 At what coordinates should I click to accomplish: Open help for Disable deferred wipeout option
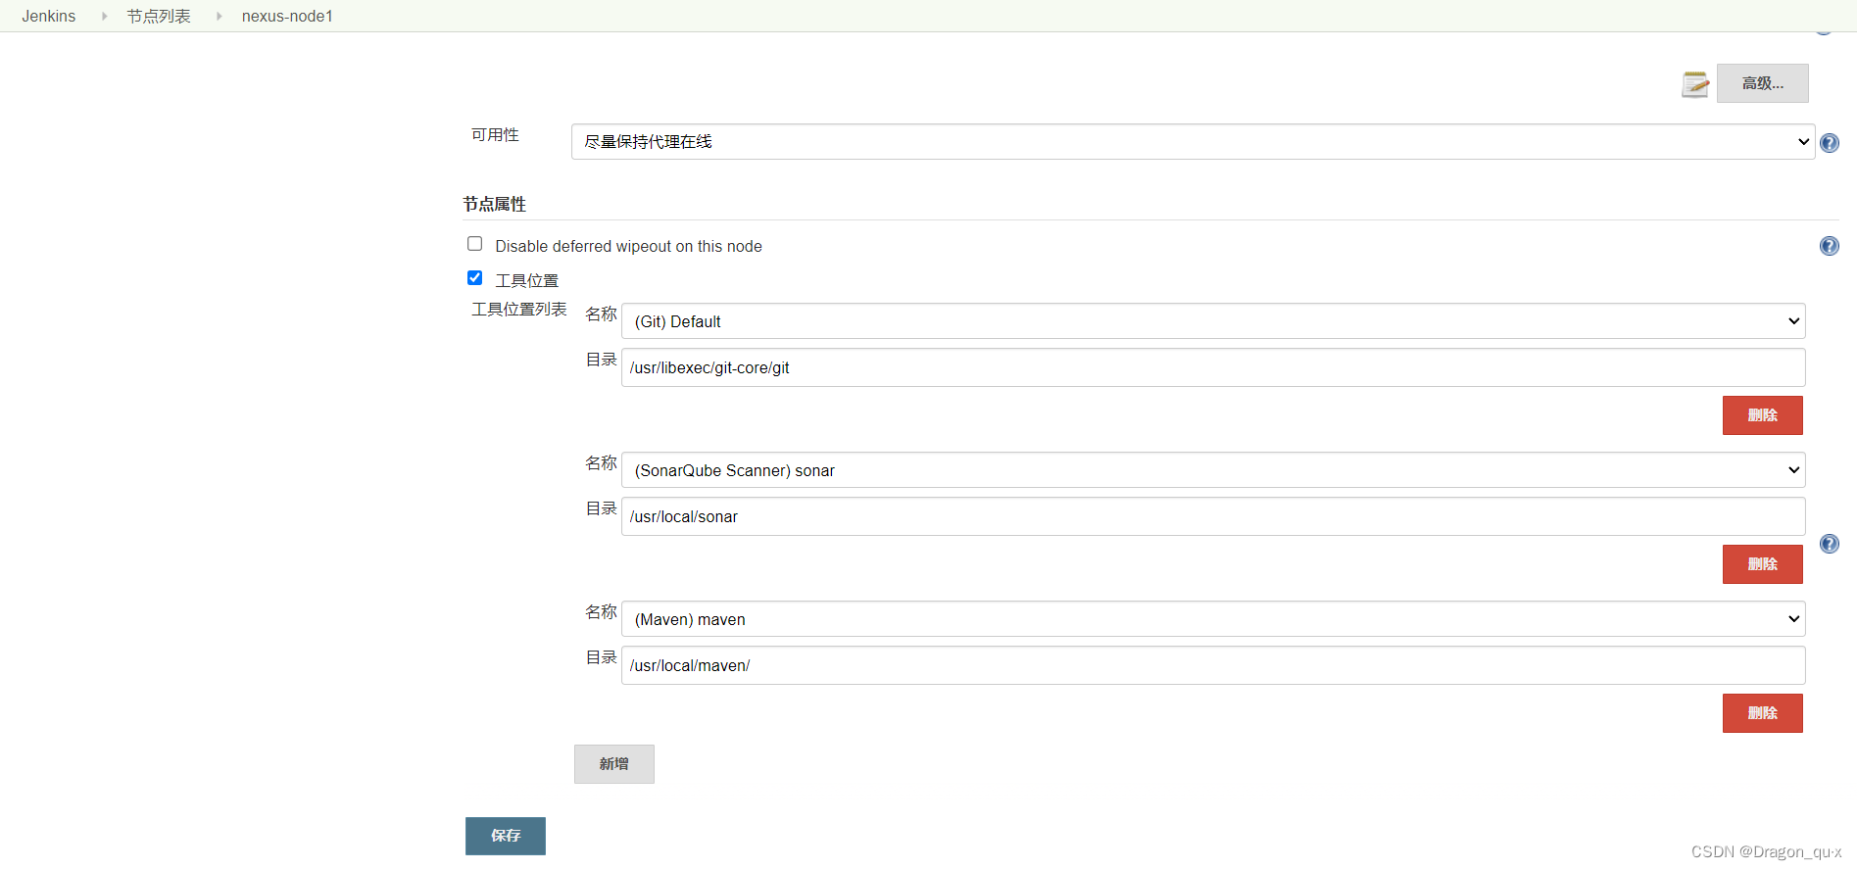(x=1830, y=246)
